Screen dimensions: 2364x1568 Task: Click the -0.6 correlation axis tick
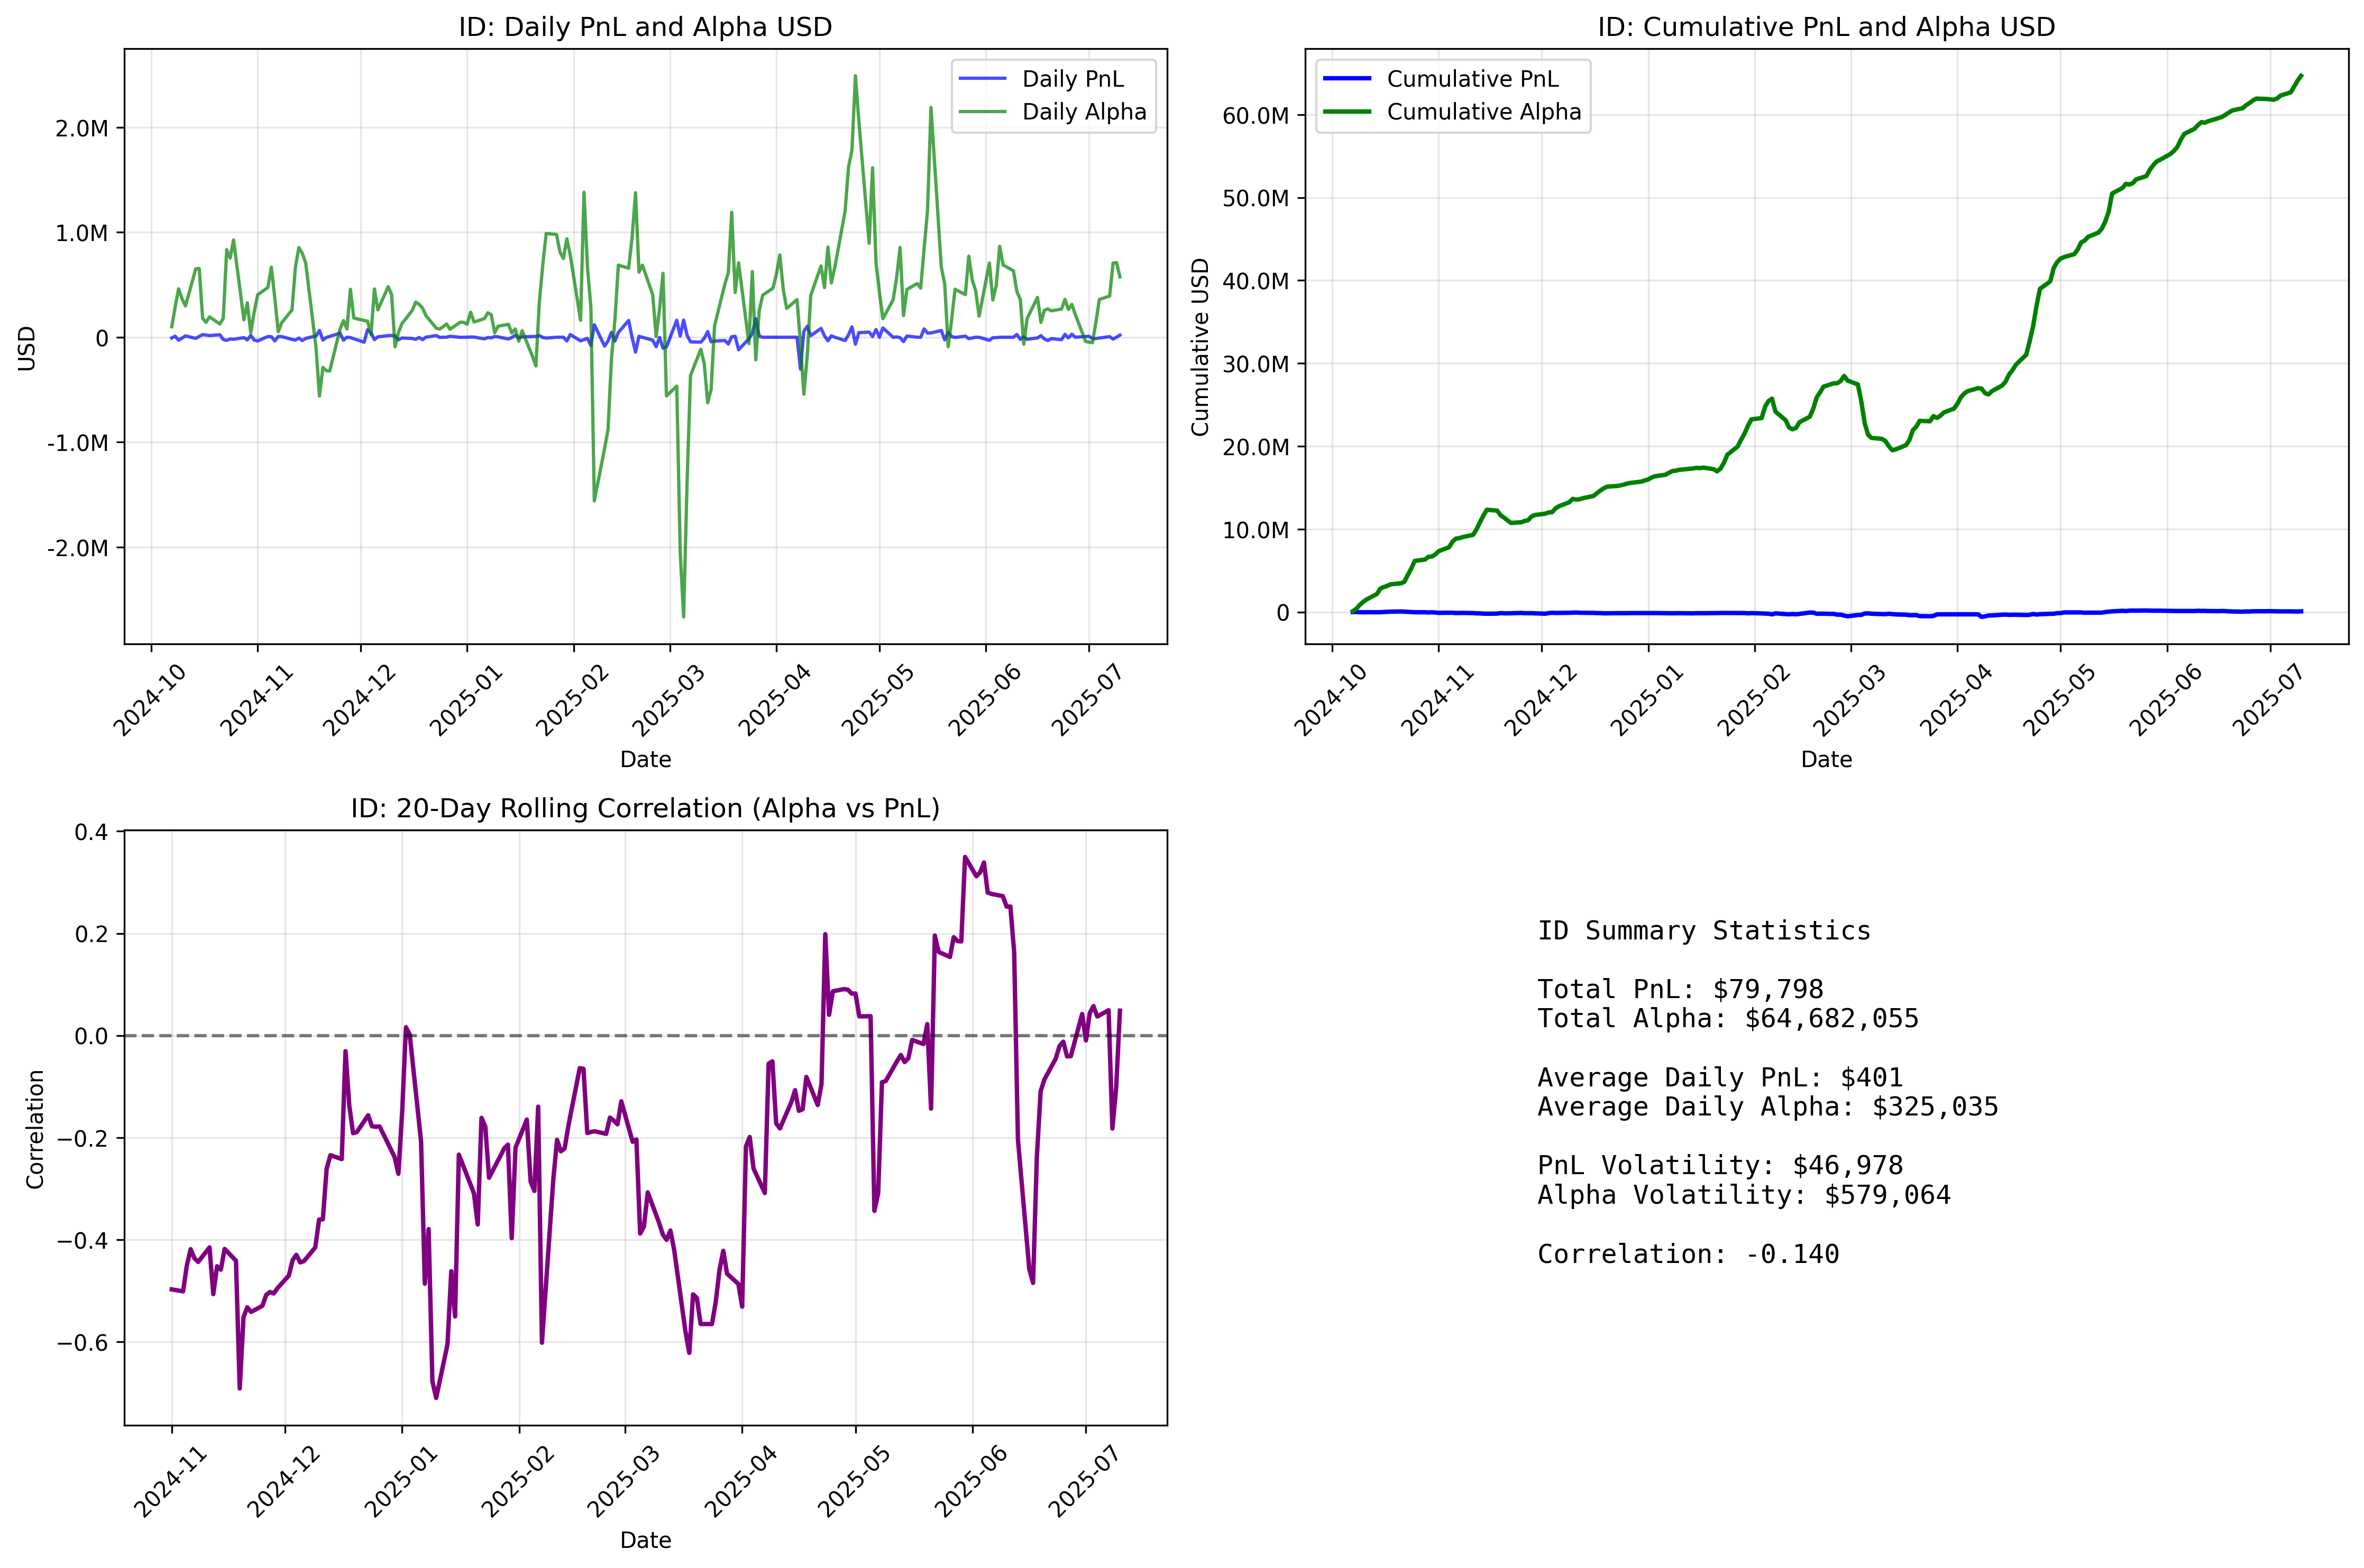click(82, 1342)
